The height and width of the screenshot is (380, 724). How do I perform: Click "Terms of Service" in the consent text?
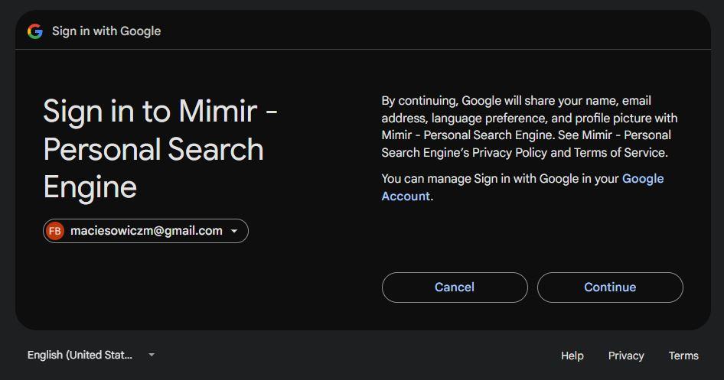[620, 153]
